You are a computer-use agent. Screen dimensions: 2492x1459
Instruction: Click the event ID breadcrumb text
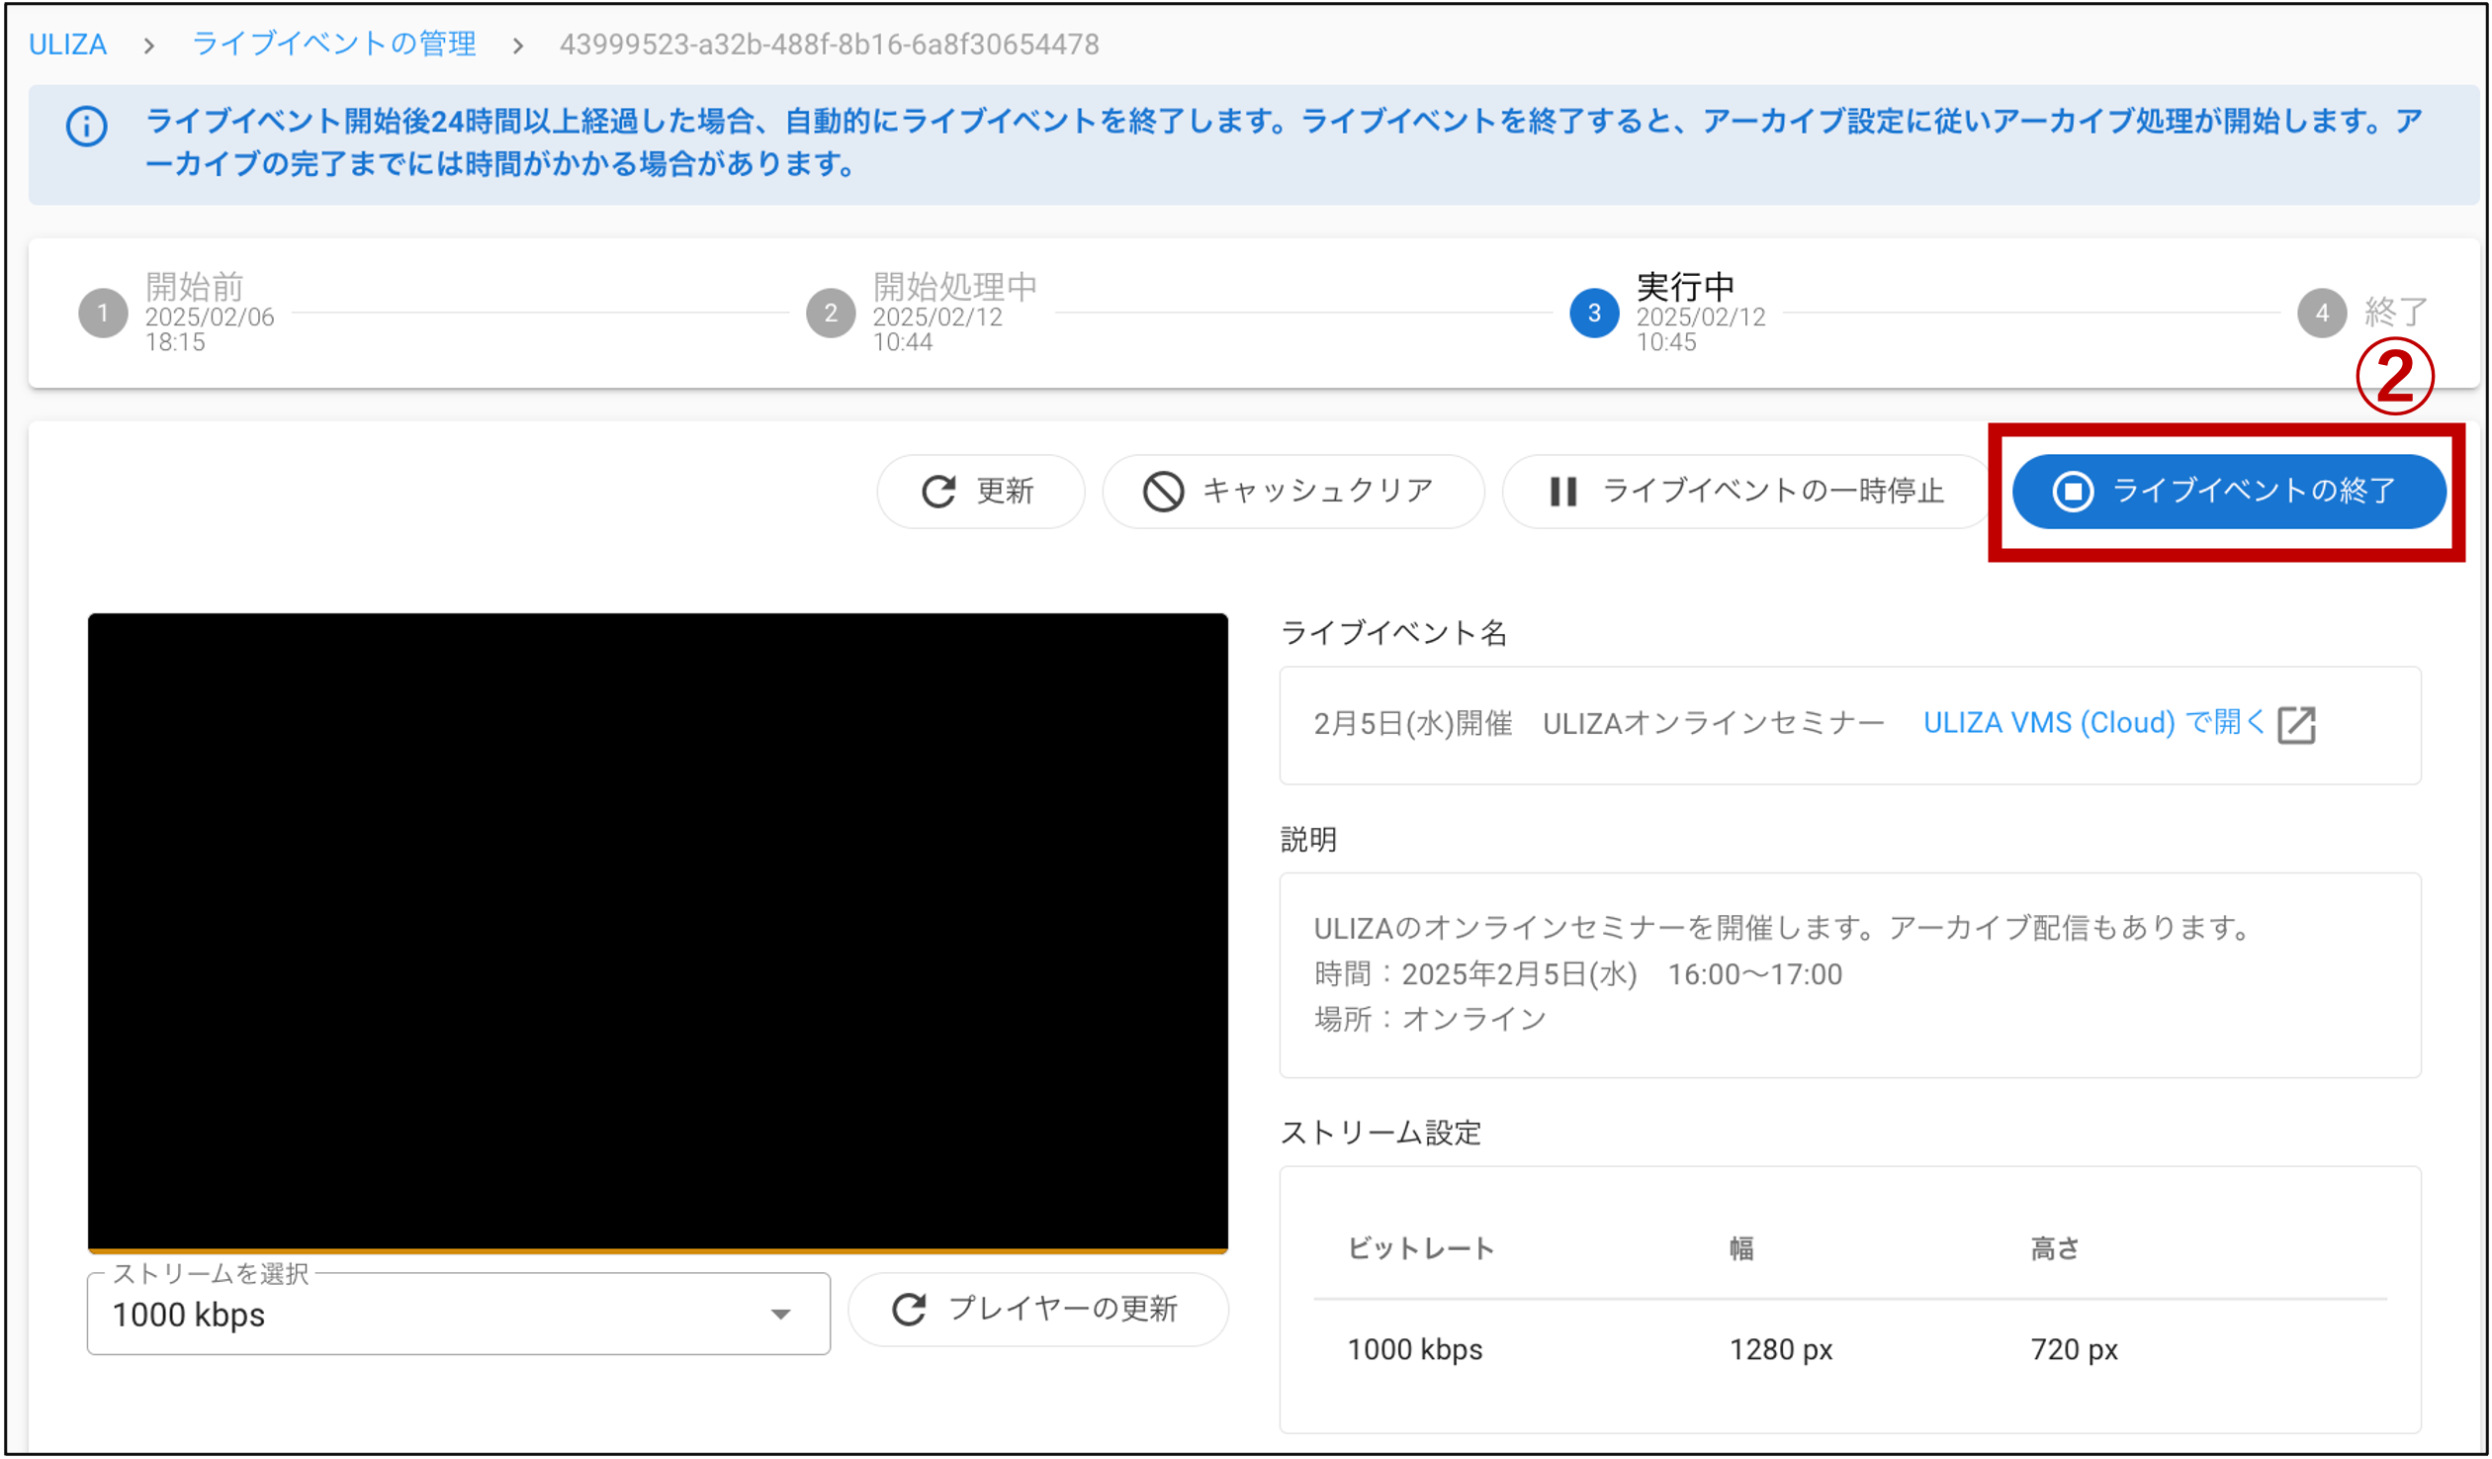point(830,45)
